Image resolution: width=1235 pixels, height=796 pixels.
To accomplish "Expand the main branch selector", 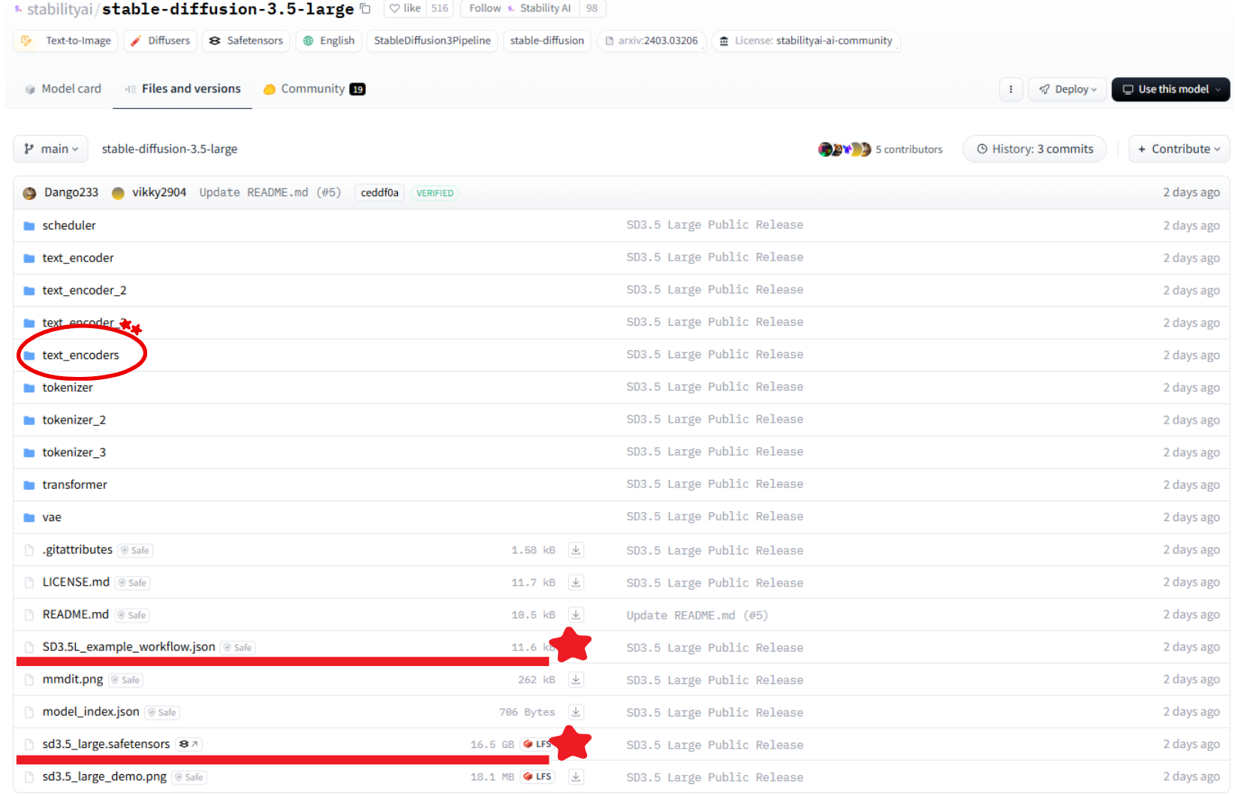I will (x=50, y=149).
